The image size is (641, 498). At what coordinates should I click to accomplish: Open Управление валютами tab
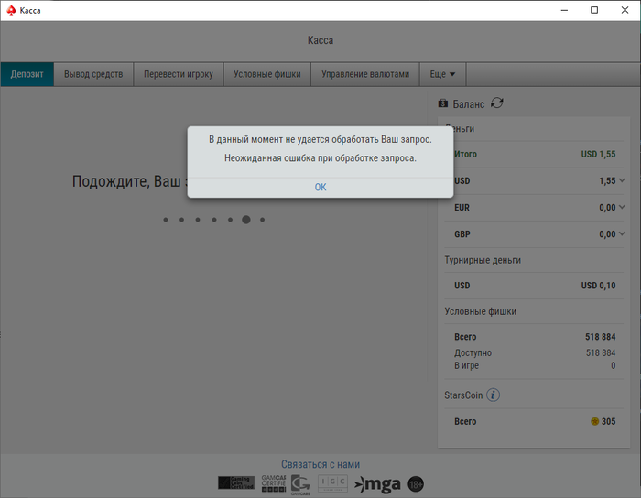click(365, 74)
